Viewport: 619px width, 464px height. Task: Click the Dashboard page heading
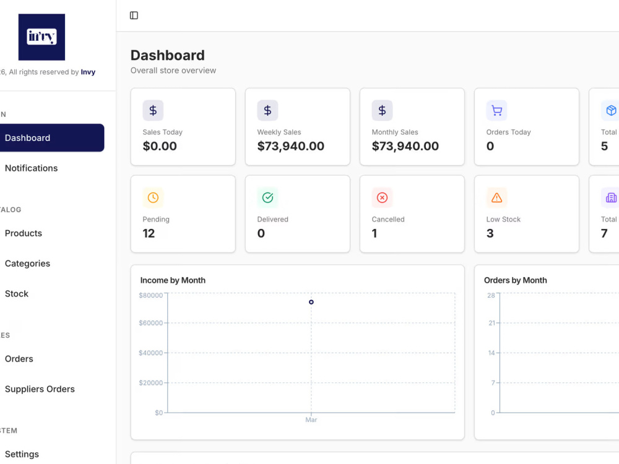point(167,55)
